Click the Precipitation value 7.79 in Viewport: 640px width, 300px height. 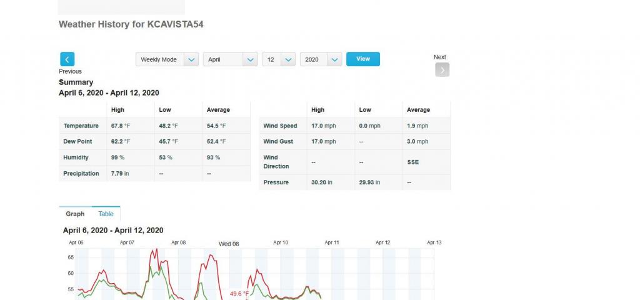pyautogui.click(x=120, y=174)
